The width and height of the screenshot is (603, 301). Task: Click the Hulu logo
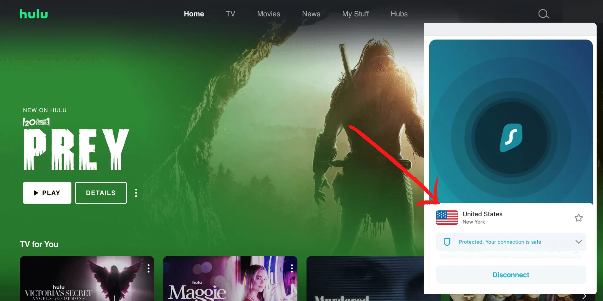pyautogui.click(x=34, y=14)
